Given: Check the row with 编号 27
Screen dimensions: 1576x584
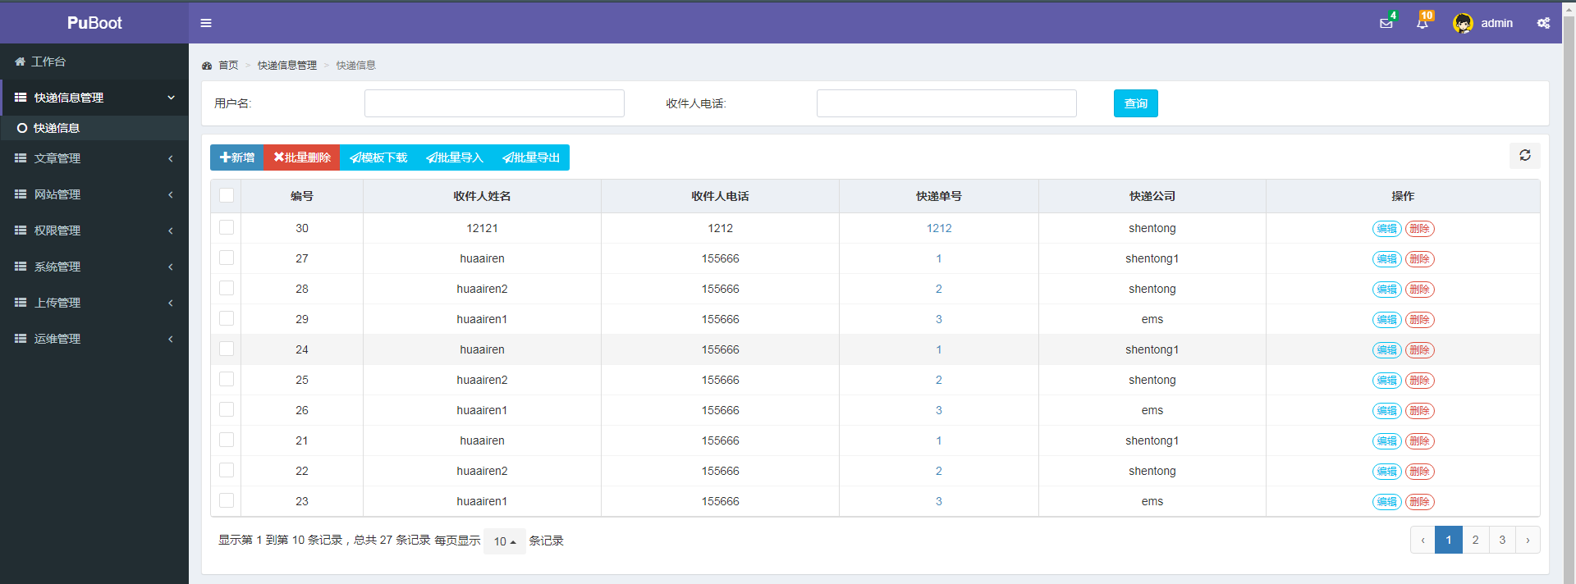Looking at the screenshot, I should coord(227,258).
